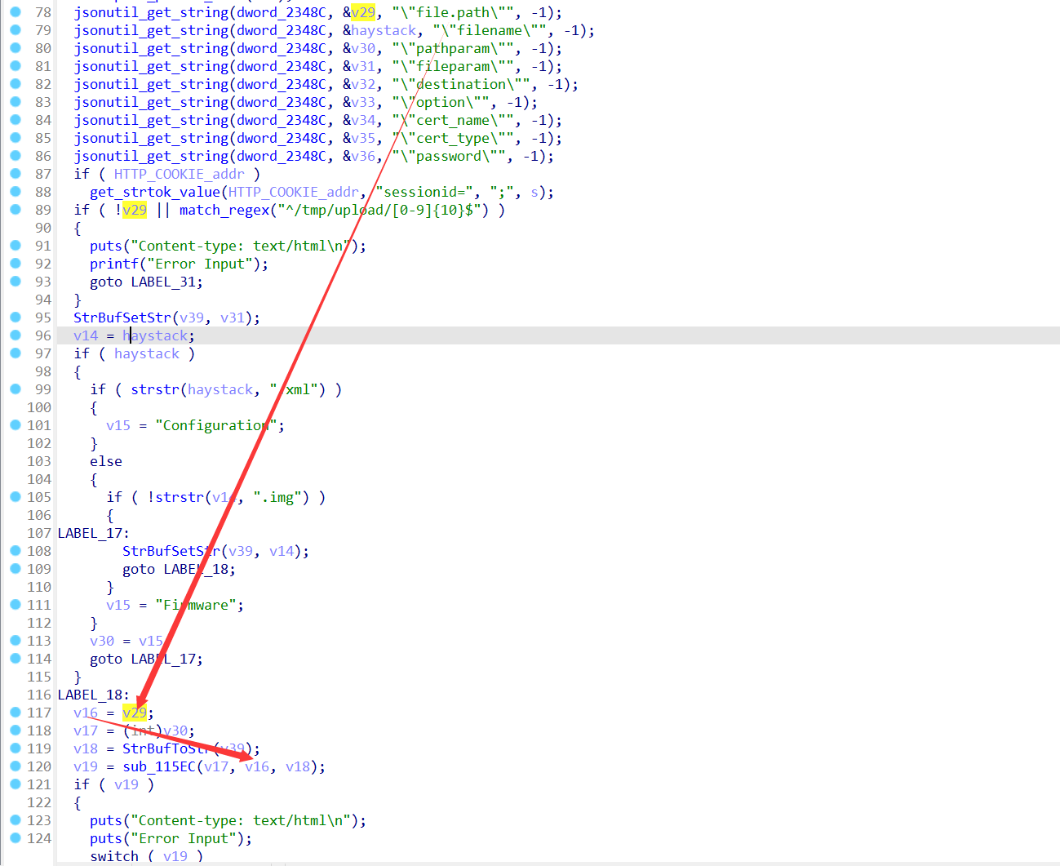
Task: Click the strstr call on line 99
Action: pyautogui.click(x=155, y=390)
